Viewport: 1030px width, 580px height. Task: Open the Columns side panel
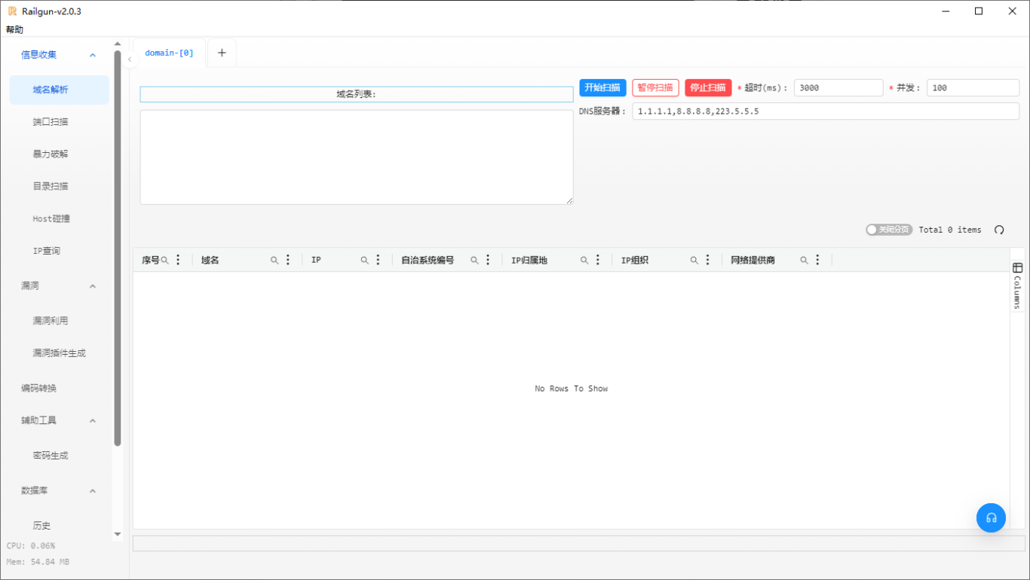[x=1017, y=285]
